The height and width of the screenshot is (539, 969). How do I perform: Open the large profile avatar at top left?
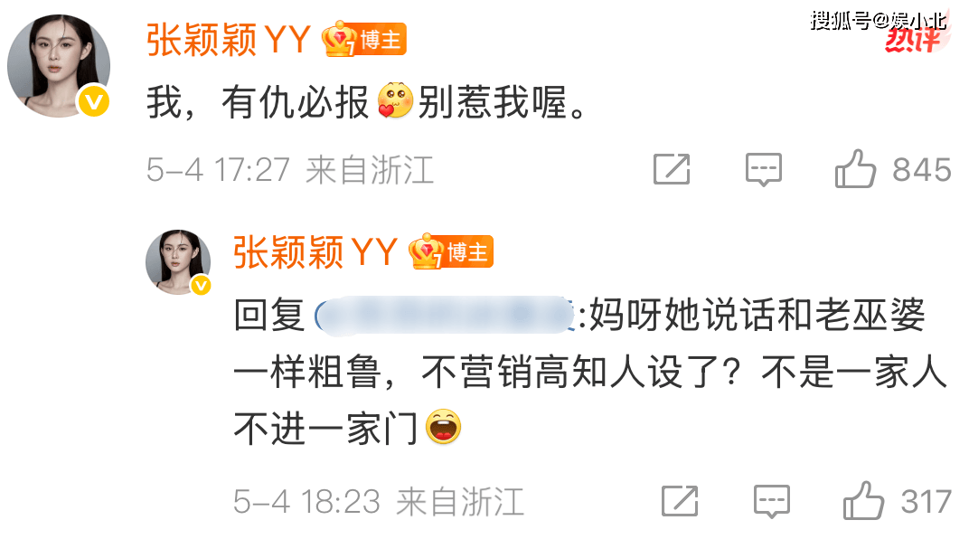[x=59, y=65]
